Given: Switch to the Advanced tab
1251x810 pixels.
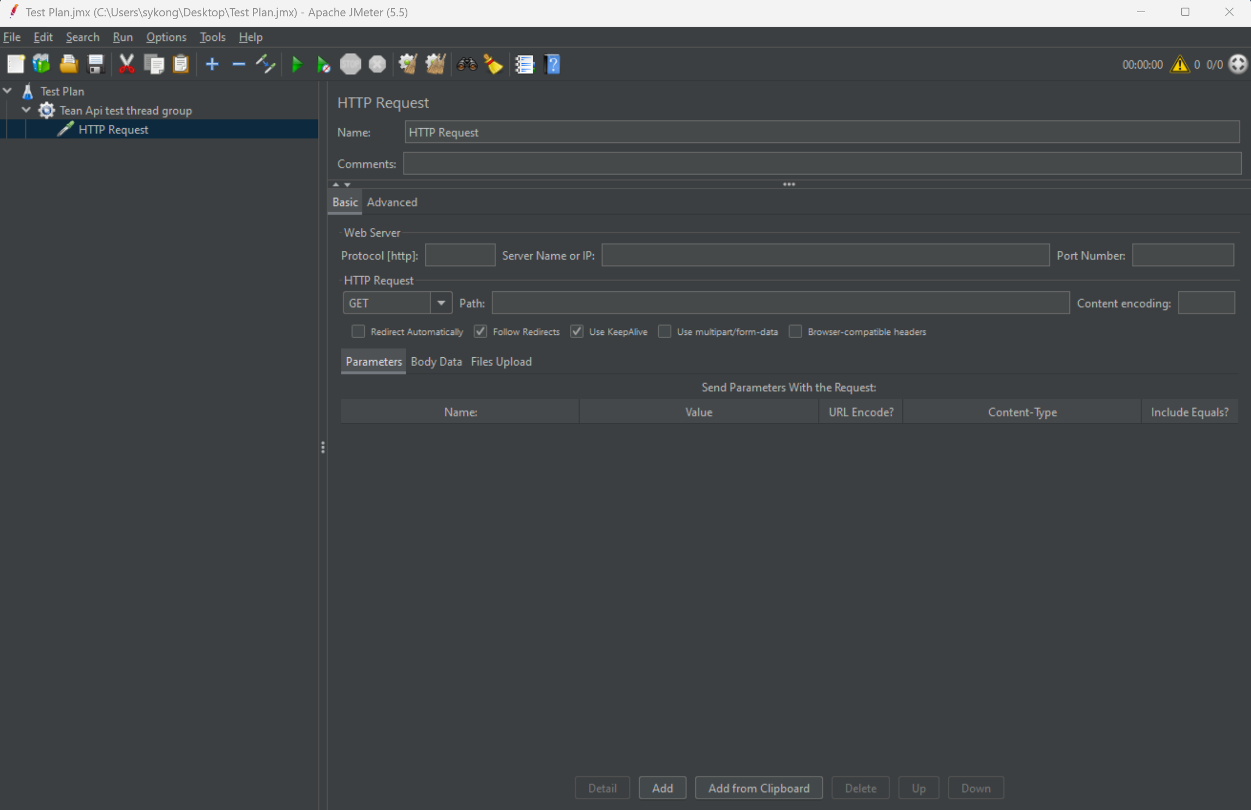Looking at the screenshot, I should (392, 202).
